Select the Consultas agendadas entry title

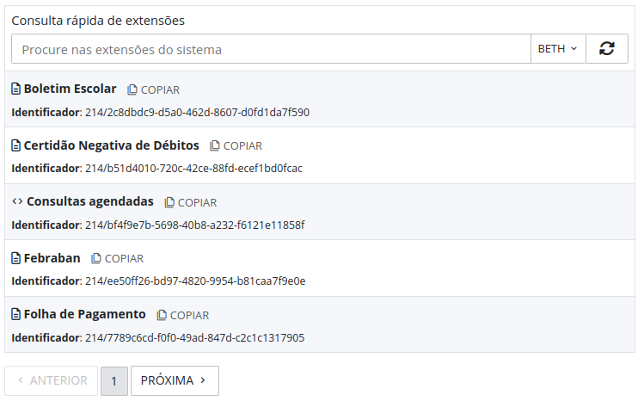89,201
